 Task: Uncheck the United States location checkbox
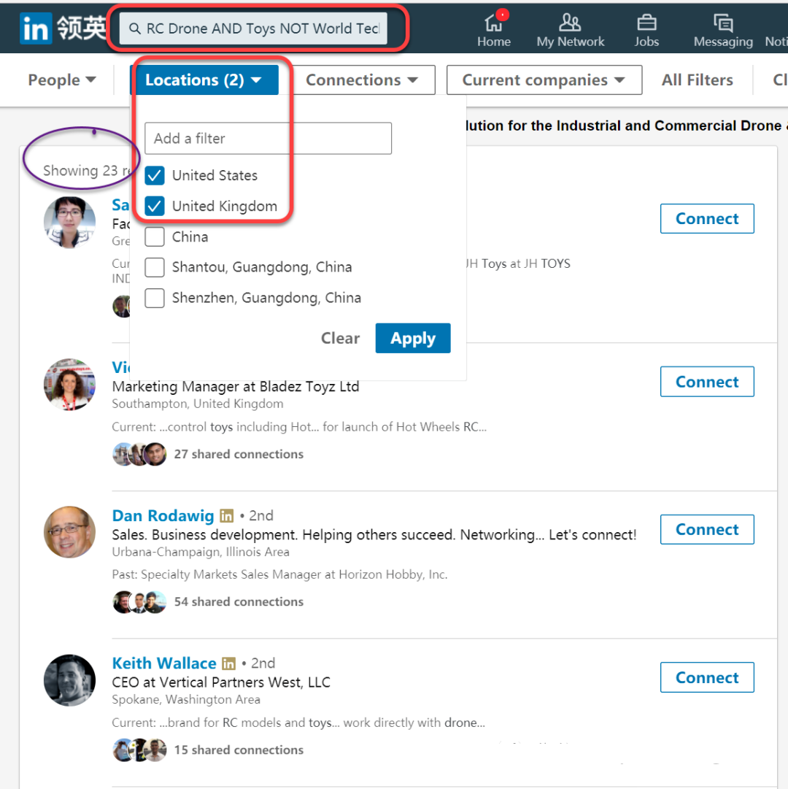point(155,176)
